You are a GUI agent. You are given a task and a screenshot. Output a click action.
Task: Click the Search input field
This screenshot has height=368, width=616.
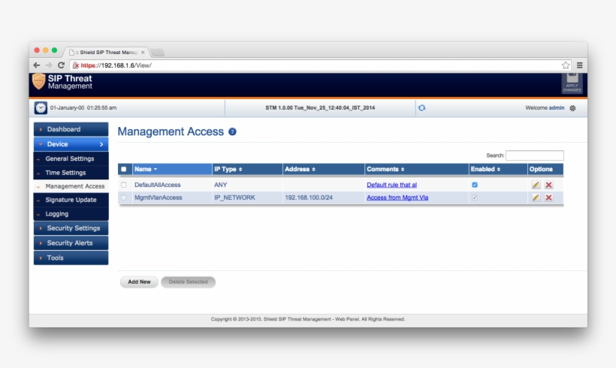click(x=534, y=155)
